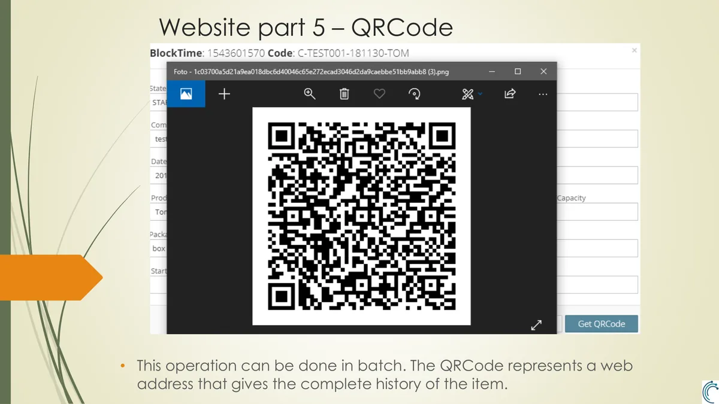Share the photo with share icon

(x=510, y=94)
